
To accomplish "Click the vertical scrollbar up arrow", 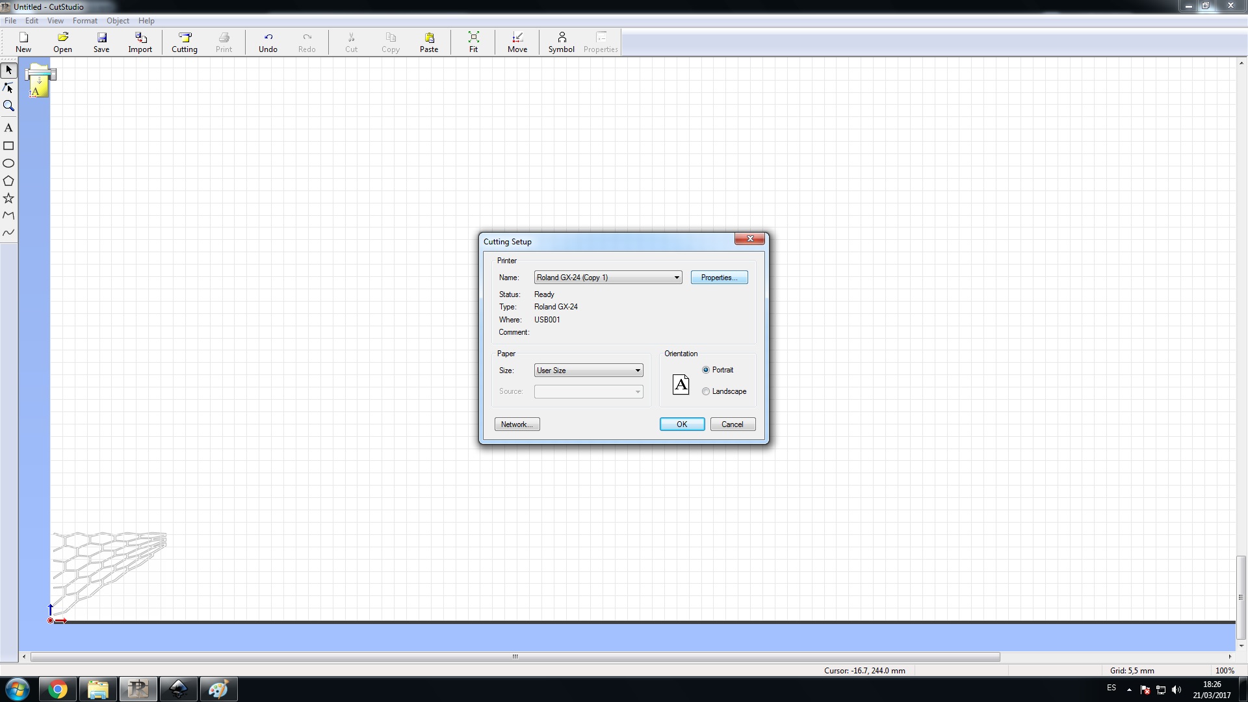I will pos(1241,64).
